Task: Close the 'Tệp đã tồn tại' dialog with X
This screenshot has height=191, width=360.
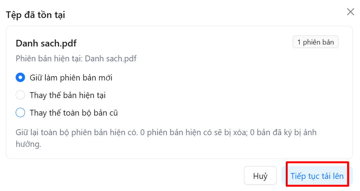Action: click(x=350, y=12)
